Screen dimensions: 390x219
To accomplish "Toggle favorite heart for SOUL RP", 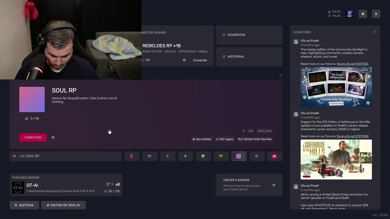I will 53,137.
